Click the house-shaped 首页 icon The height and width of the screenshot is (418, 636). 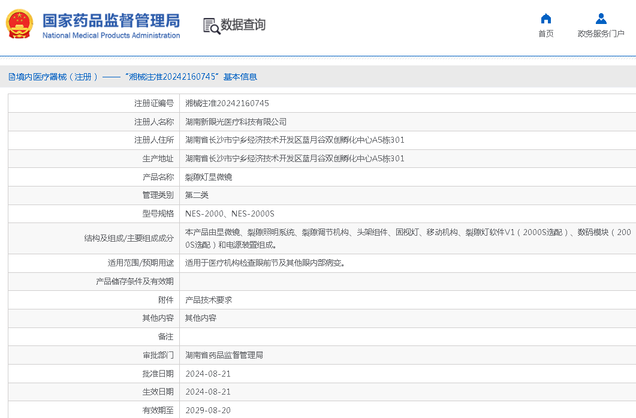point(545,19)
